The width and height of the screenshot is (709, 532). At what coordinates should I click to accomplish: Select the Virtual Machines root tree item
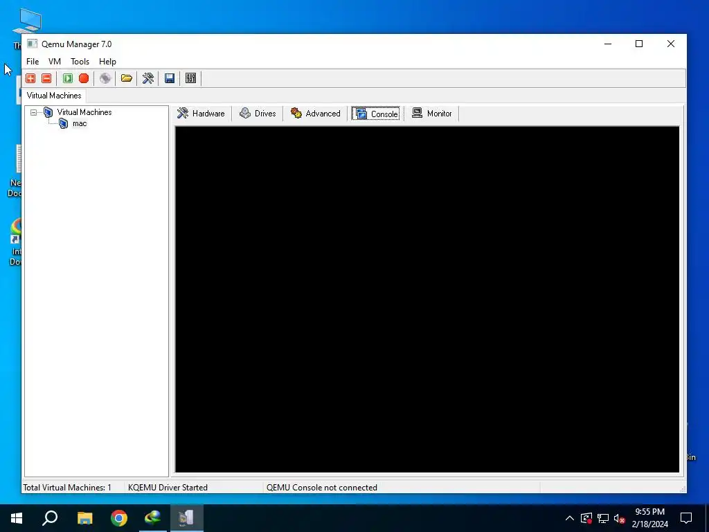tap(84, 112)
